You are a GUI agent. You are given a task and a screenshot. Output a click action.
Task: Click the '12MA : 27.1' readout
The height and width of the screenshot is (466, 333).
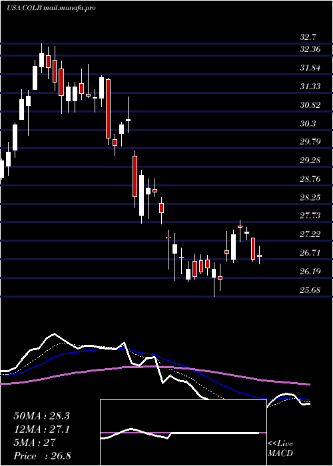pos(41,429)
